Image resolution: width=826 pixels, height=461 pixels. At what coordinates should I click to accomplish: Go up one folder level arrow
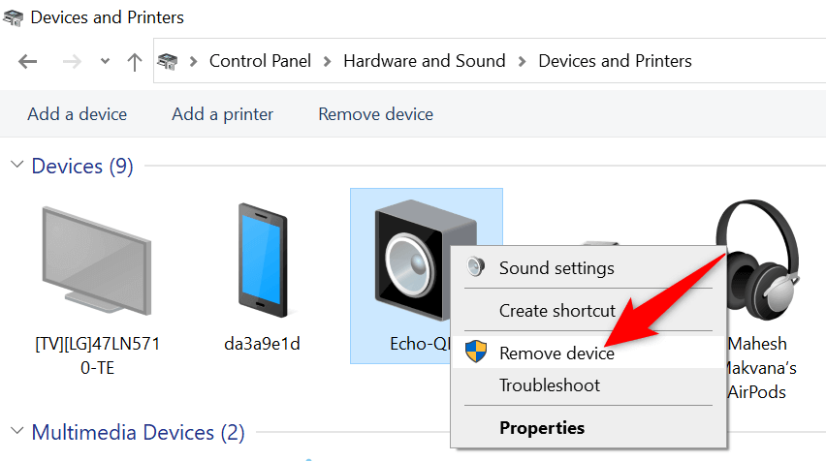[135, 61]
